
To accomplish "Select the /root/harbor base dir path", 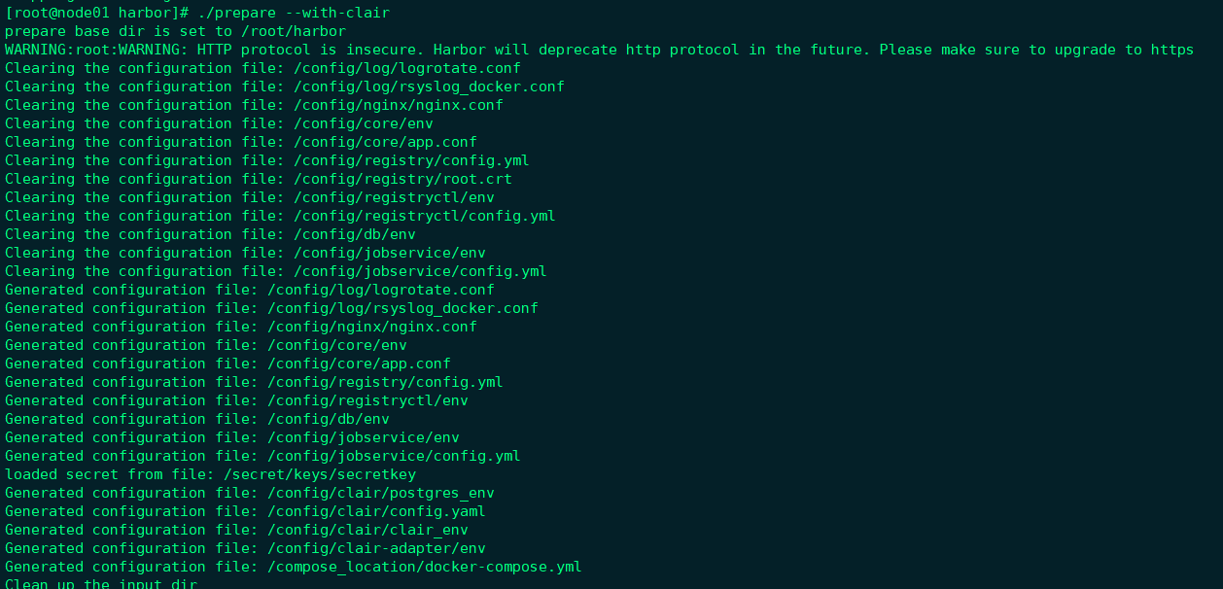I will [294, 31].
